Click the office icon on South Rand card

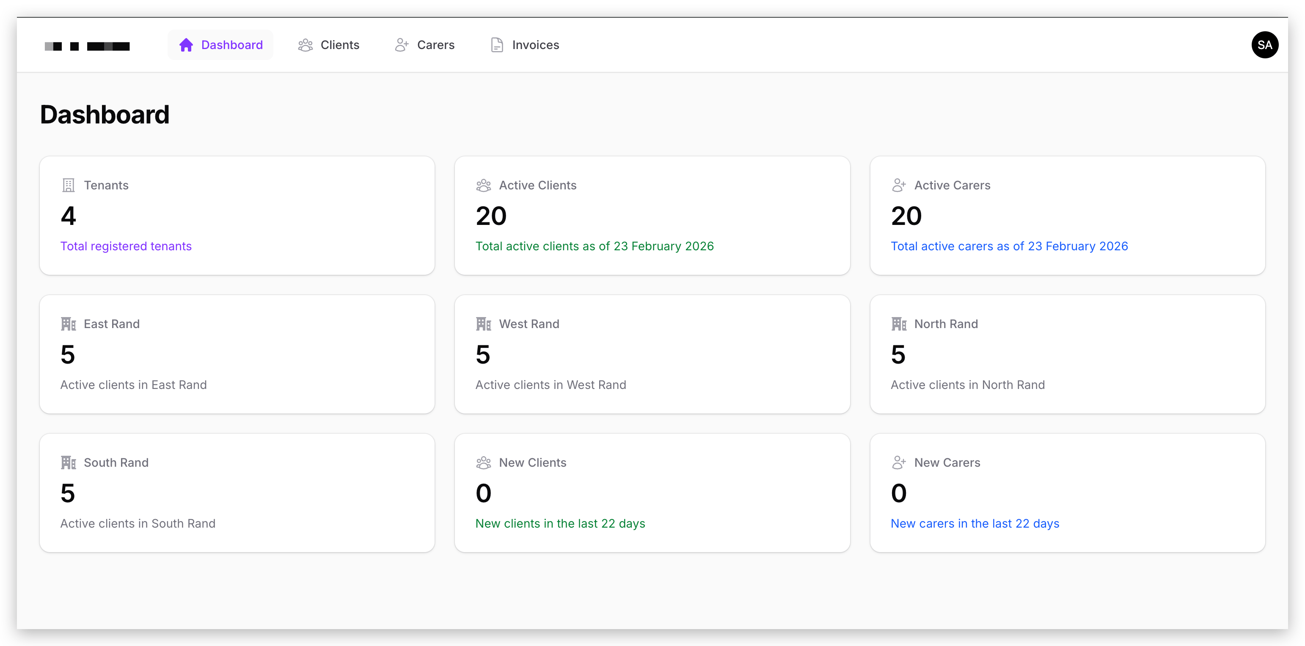coord(69,463)
